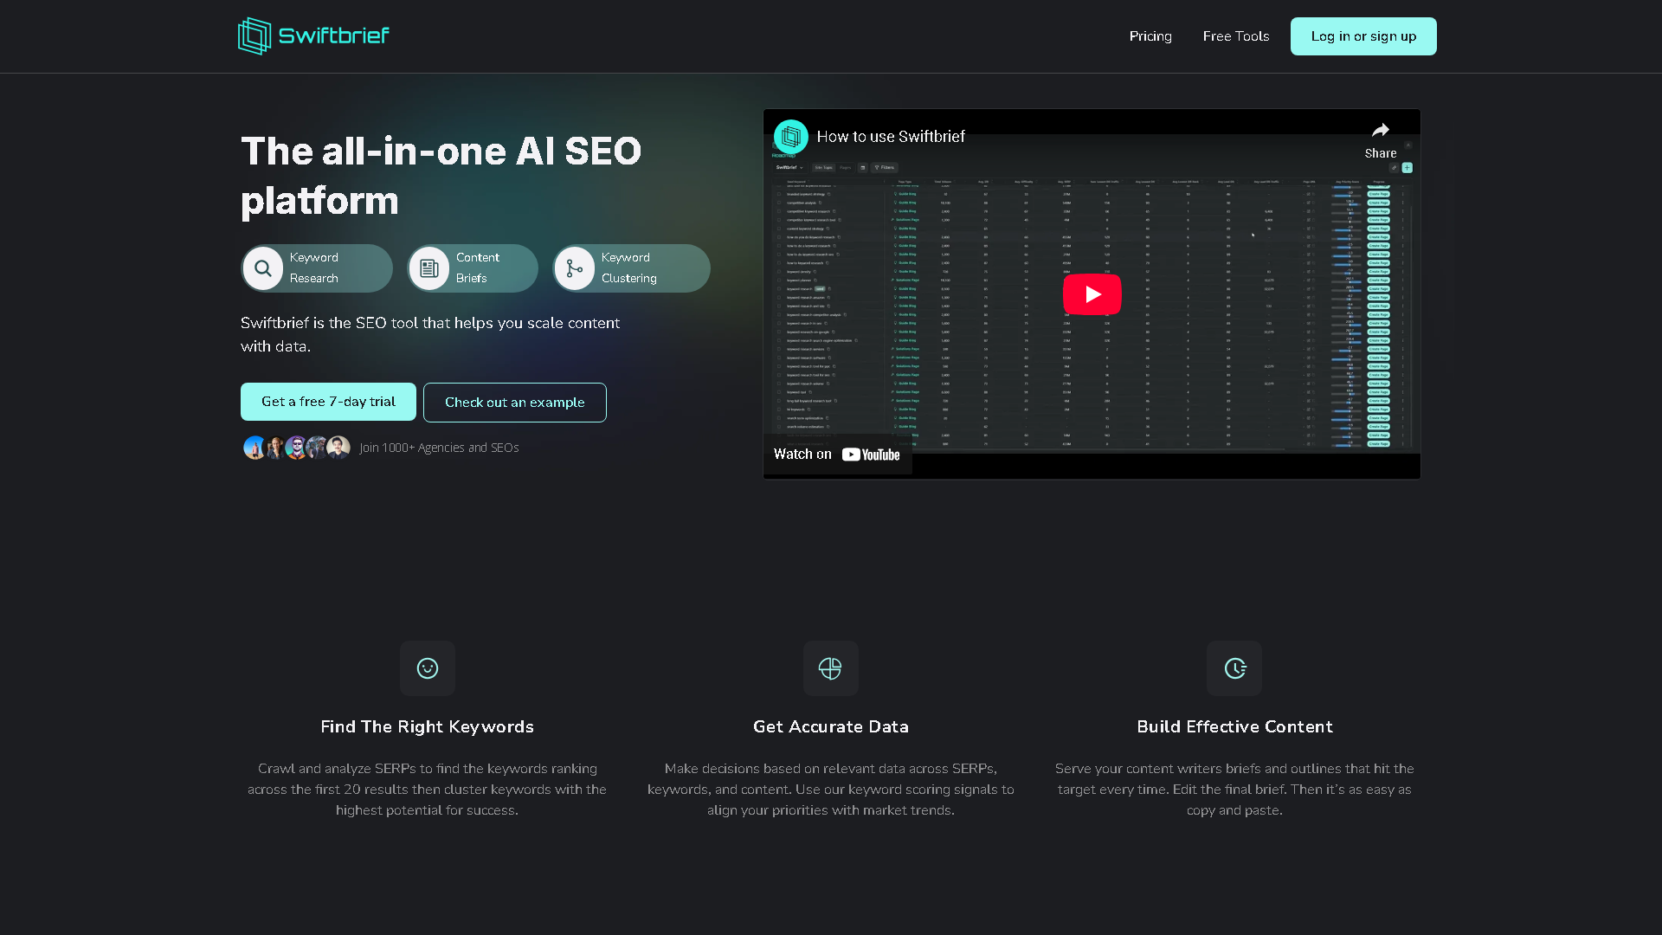Click the Find The Right Keywords heading

[x=427, y=727]
